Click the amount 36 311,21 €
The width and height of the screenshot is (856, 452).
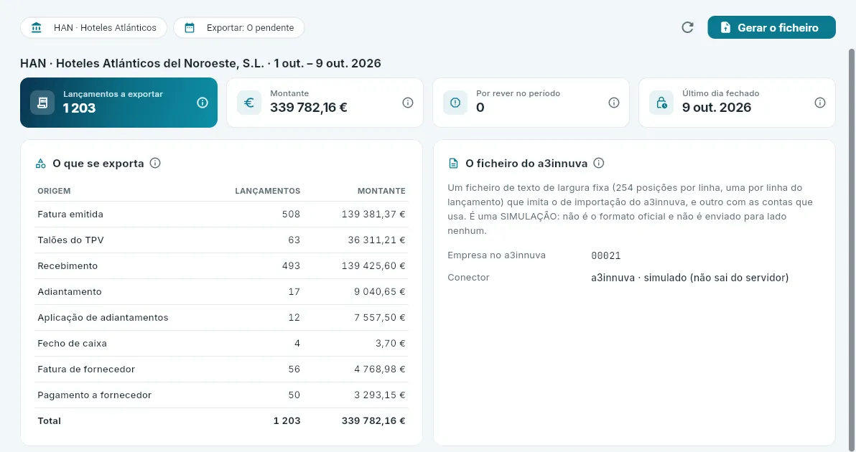[x=377, y=240]
